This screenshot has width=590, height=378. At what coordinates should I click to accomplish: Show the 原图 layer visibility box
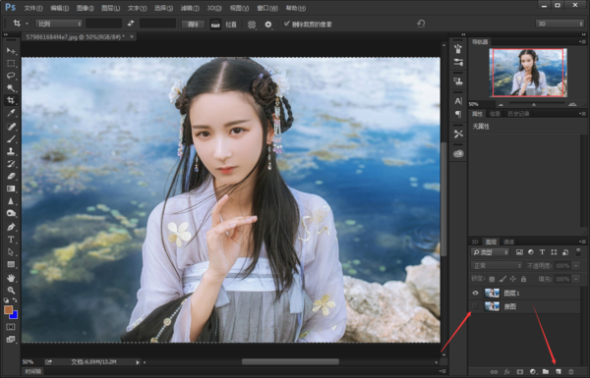tap(475, 306)
